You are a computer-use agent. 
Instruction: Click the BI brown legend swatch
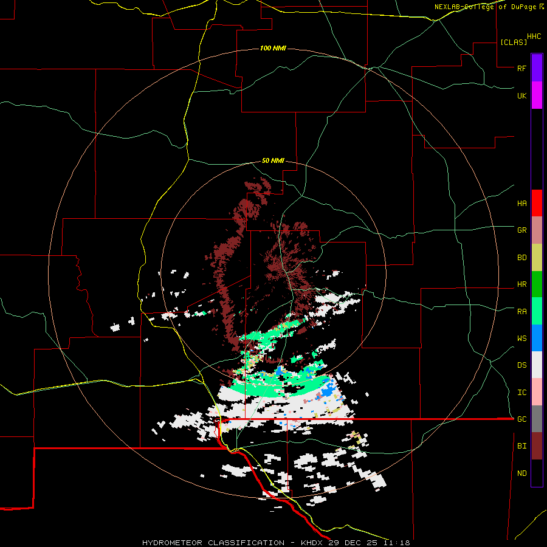click(x=537, y=446)
